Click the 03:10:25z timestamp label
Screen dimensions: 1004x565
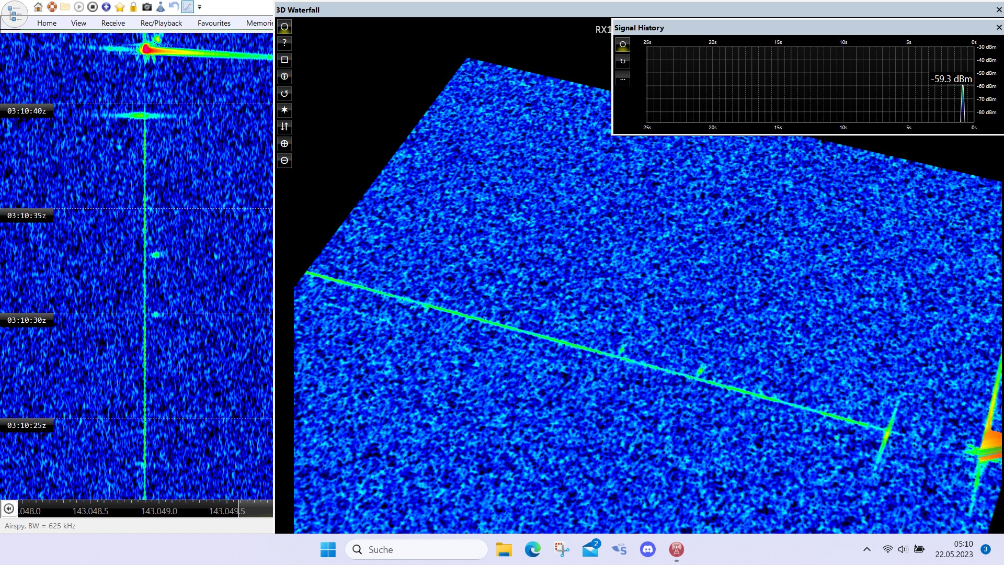coord(27,425)
